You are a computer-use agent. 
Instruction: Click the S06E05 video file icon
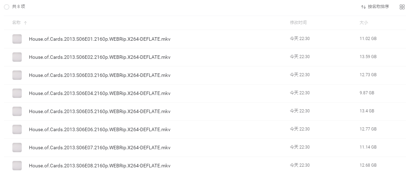pos(17,111)
